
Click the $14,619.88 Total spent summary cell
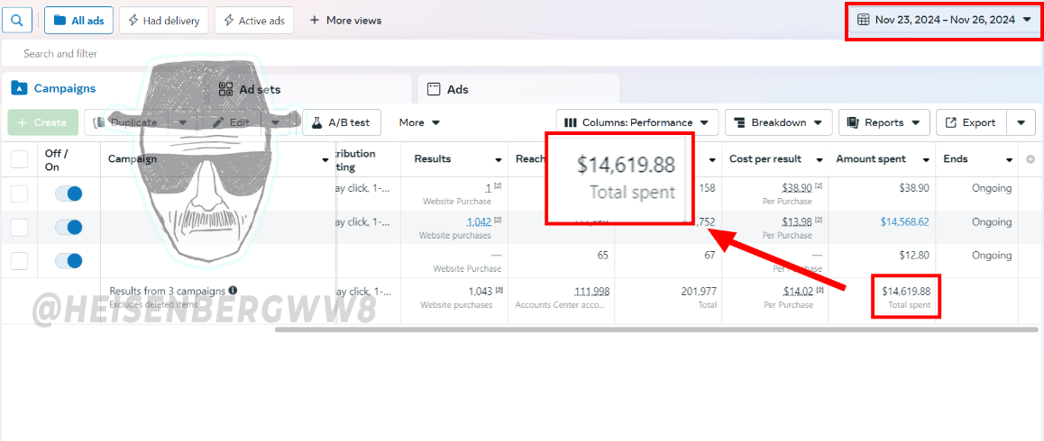pos(906,297)
